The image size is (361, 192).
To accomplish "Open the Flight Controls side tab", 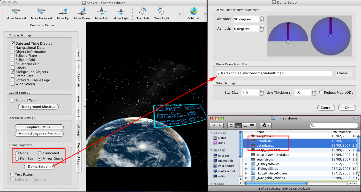I will click(78, 75).
